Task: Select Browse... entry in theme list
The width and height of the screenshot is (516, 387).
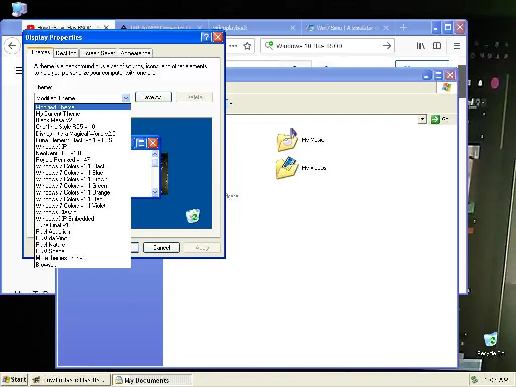Action: point(83,265)
